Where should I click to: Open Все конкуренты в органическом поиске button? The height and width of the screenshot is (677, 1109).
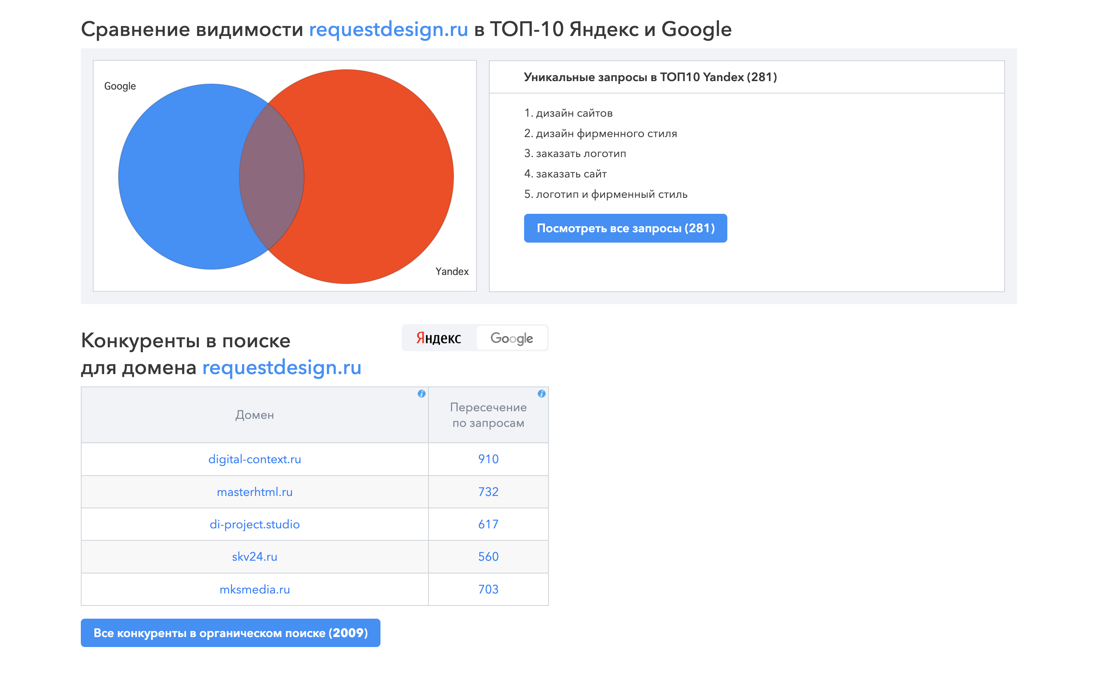click(230, 633)
